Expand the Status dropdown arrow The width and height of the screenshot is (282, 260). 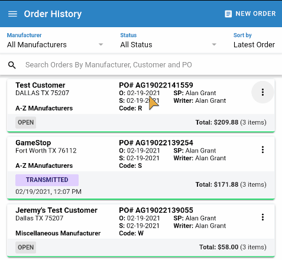click(214, 45)
